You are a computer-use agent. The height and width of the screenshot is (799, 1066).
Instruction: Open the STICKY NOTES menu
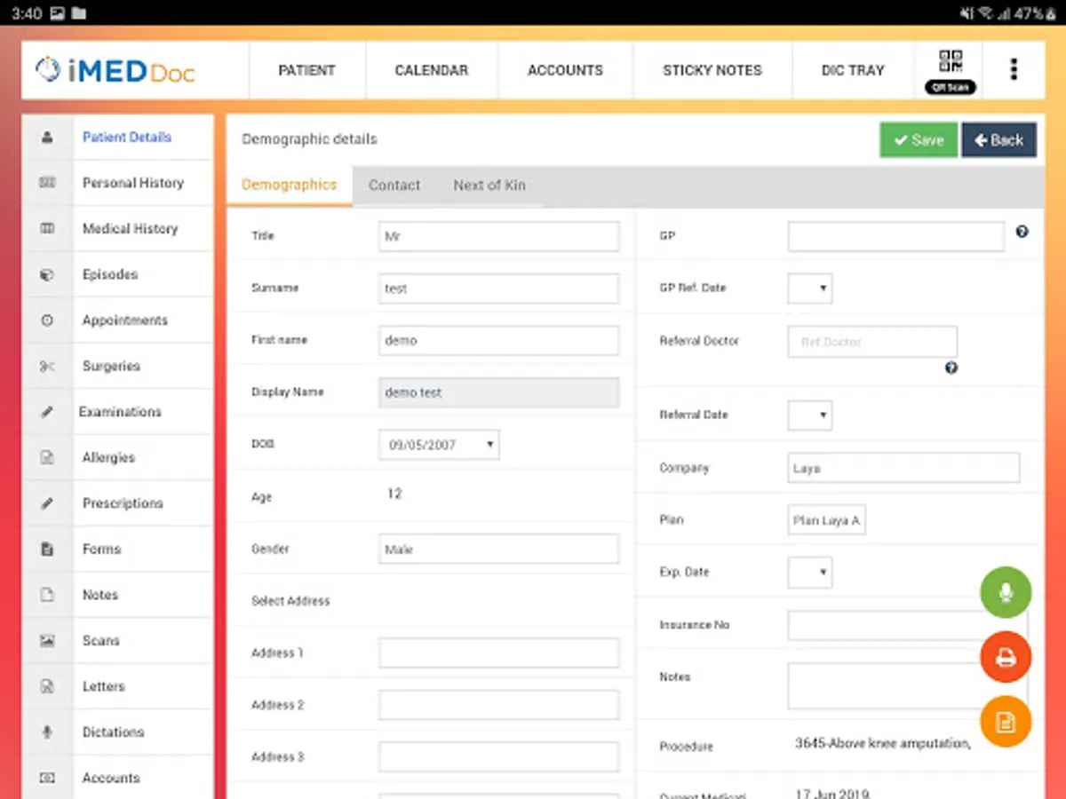tap(712, 70)
